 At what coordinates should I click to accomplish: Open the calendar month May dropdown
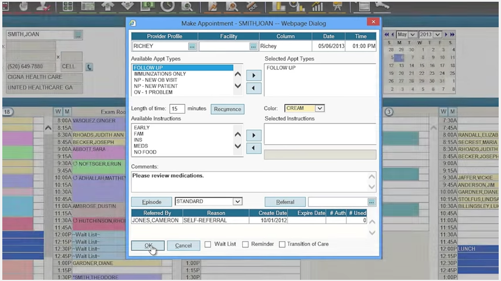click(413, 34)
